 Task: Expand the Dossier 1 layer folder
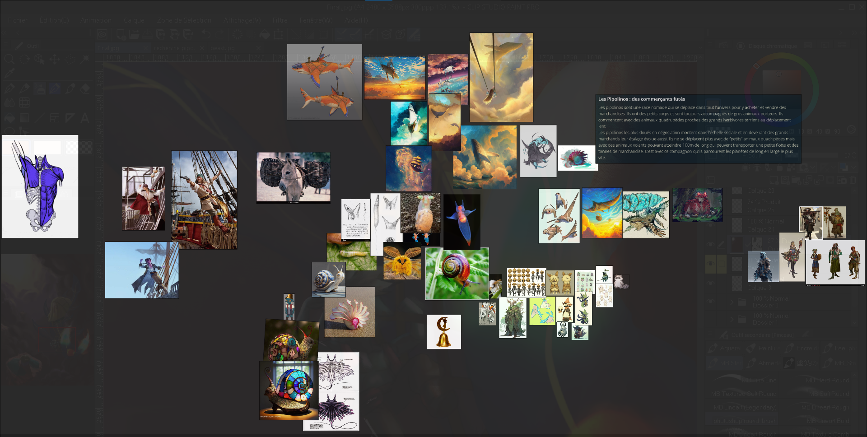tap(732, 319)
